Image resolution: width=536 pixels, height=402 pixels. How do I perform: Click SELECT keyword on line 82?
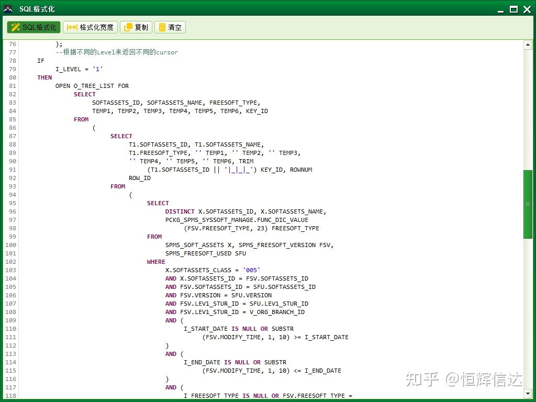point(85,94)
